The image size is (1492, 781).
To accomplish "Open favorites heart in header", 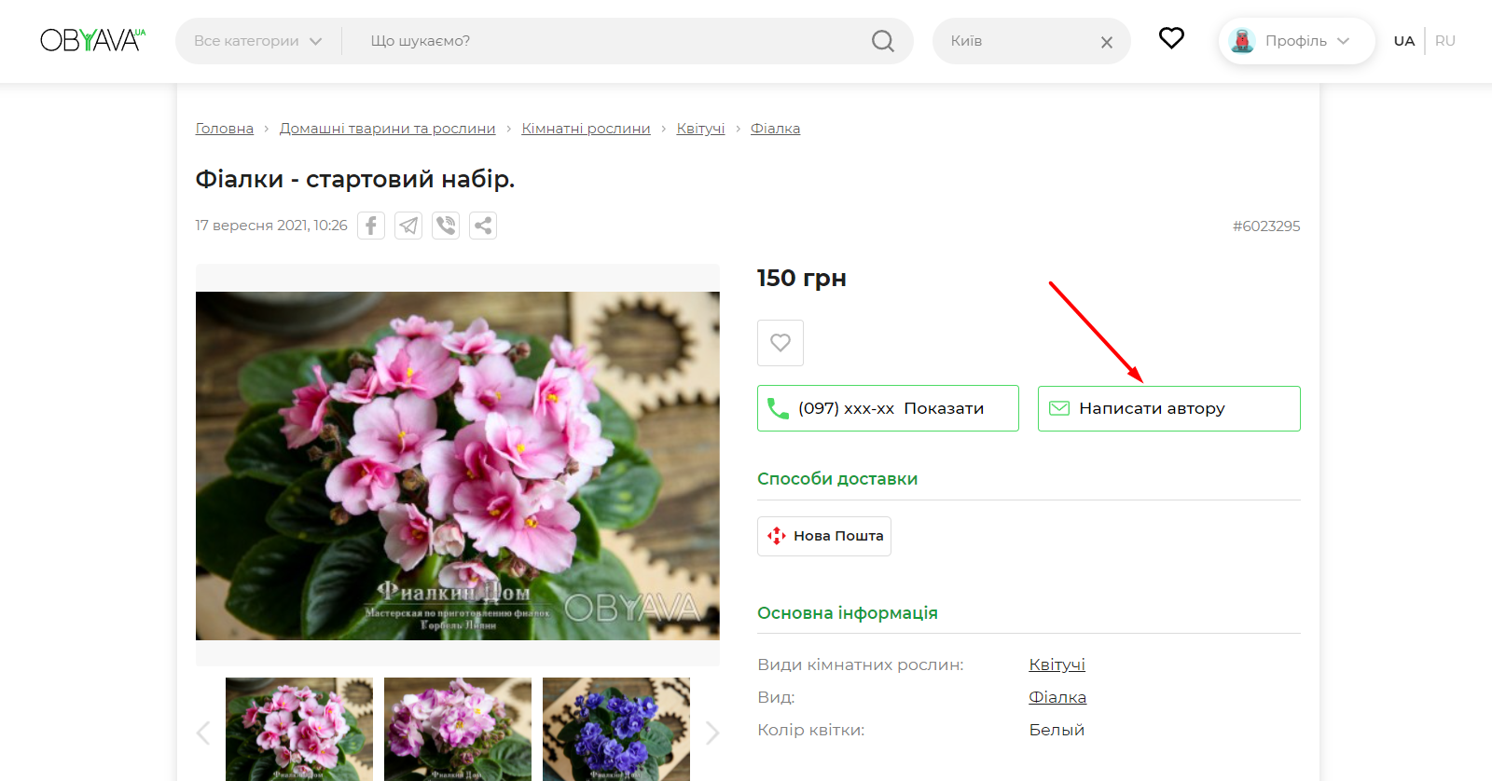I will [1171, 38].
